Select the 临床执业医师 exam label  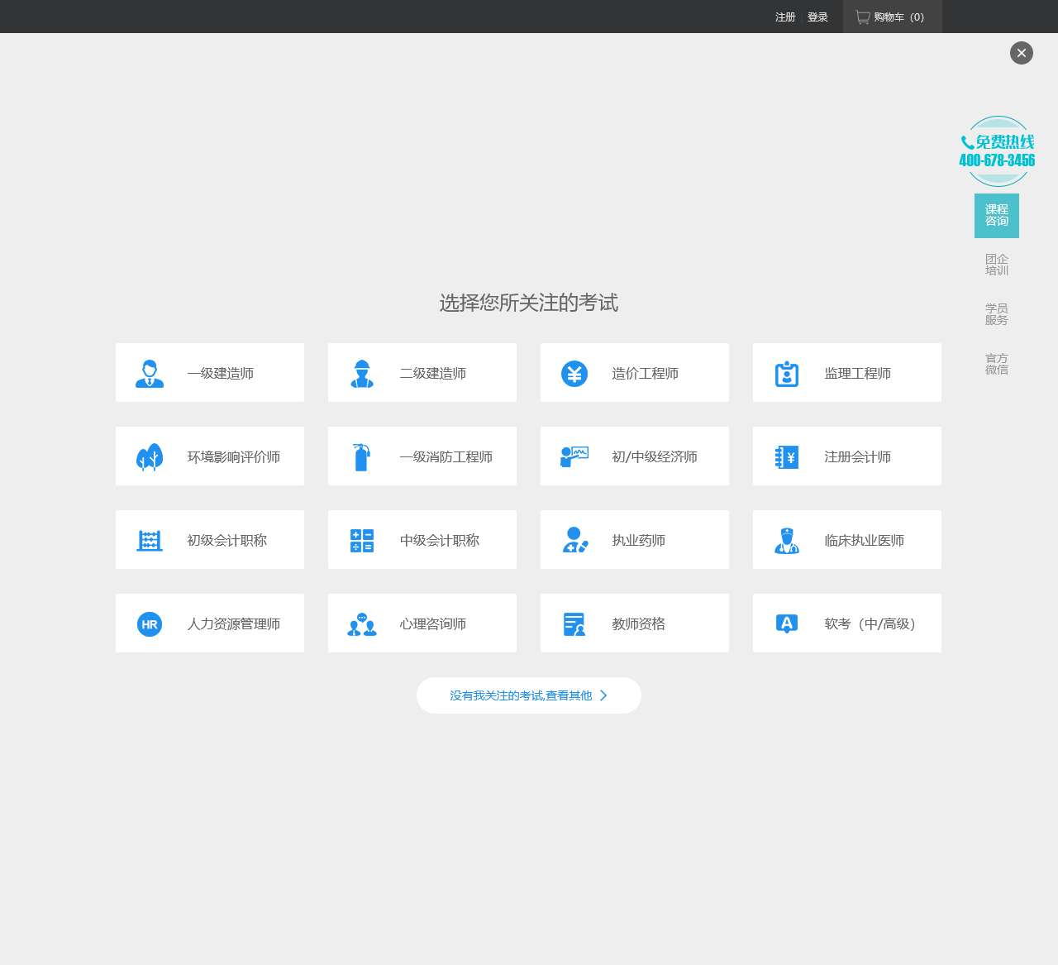pyautogui.click(x=865, y=541)
